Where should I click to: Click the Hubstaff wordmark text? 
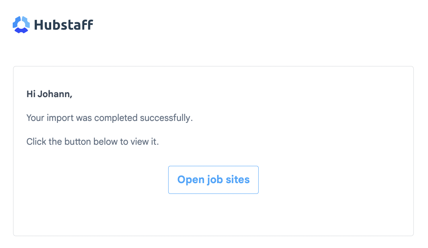pyautogui.click(x=64, y=25)
